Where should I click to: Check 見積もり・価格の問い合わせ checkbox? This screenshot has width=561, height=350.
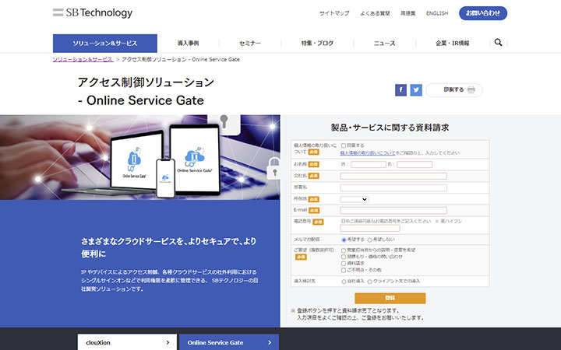click(x=344, y=257)
